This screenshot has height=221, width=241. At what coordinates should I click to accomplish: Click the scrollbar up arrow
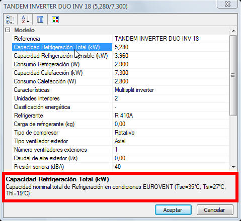(x=233, y=31)
